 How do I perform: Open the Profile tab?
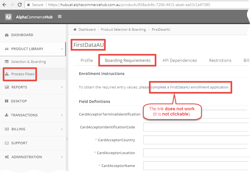[x=87, y=60]
